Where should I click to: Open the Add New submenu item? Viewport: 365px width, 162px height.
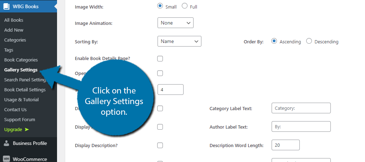click(14, 30)
